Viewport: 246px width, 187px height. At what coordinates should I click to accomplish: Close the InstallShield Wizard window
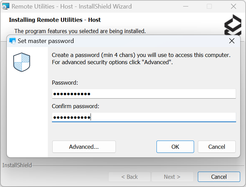tap(233, 6)
